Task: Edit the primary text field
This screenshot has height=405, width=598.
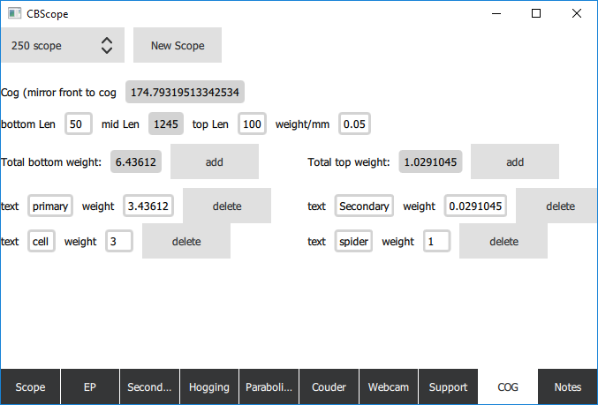Action: click(50, 206)
